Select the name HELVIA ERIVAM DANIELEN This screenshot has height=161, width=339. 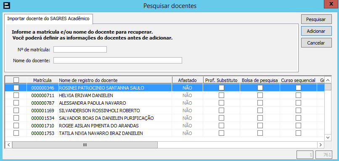86,95
